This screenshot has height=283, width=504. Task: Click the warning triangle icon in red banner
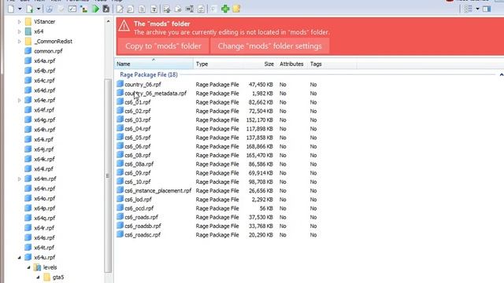(124, 26)
